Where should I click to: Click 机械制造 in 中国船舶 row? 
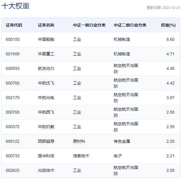pyautogui.click(x=122, y=39)
